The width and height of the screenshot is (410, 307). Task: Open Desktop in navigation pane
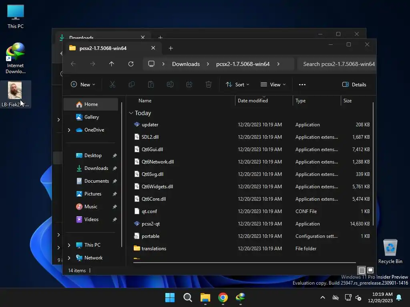click(x=91, y=155)
